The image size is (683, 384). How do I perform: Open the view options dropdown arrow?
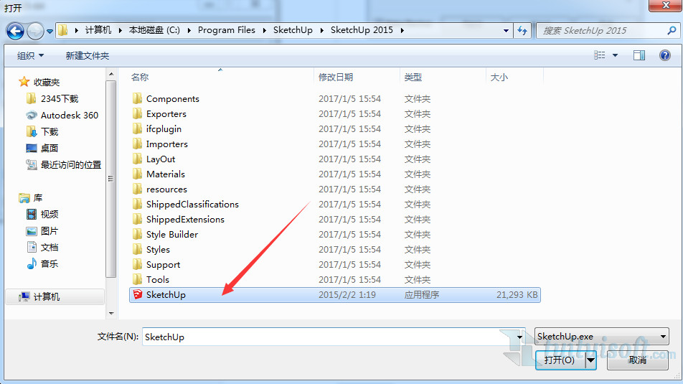click(x=616, y=55)
